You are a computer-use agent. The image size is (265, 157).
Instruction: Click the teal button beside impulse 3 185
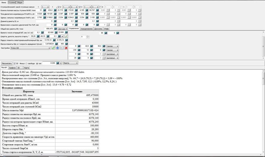point(97,18)
